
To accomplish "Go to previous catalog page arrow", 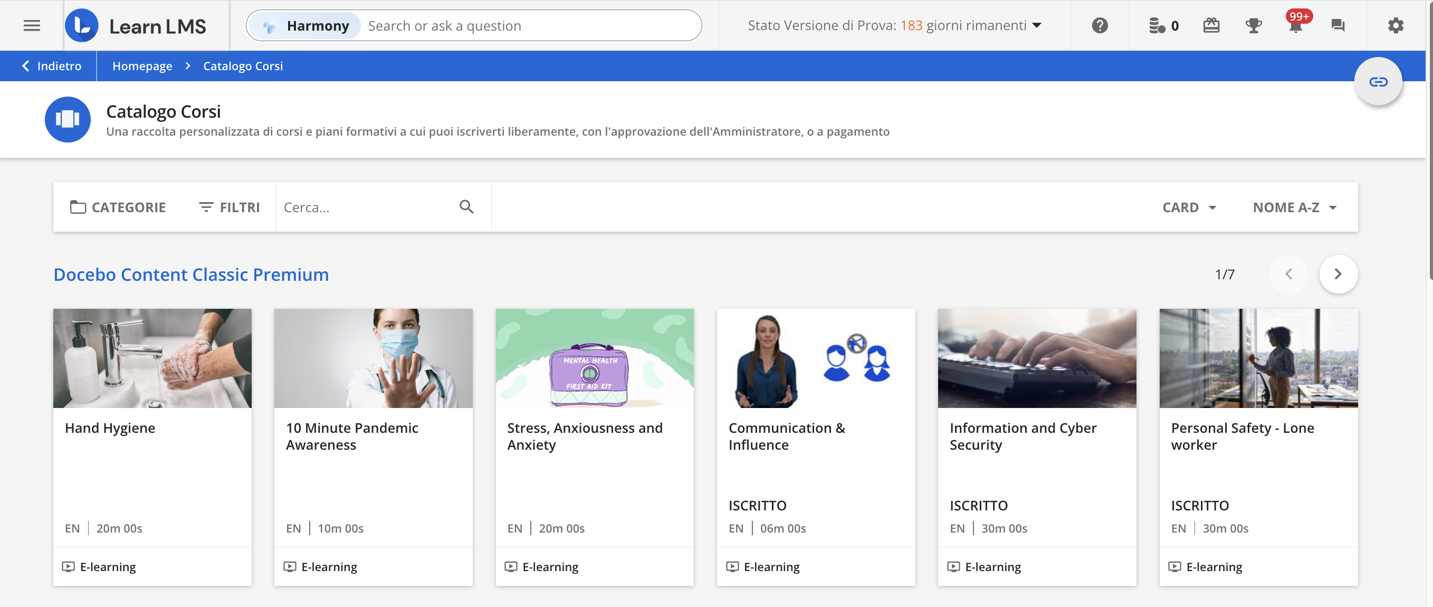I will 1288,274.
